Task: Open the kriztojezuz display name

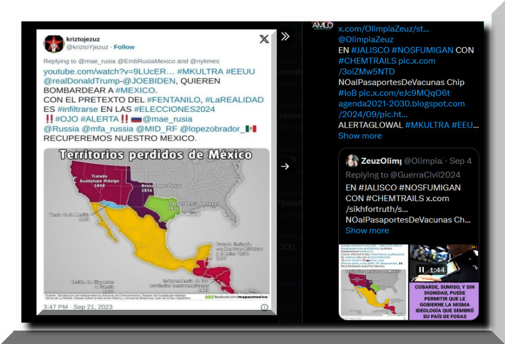Action: pos(83,39)
